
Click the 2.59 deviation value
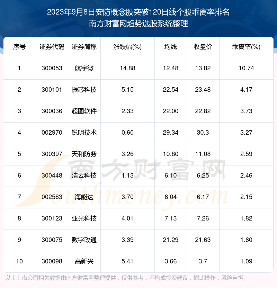[x=246, y=154]
